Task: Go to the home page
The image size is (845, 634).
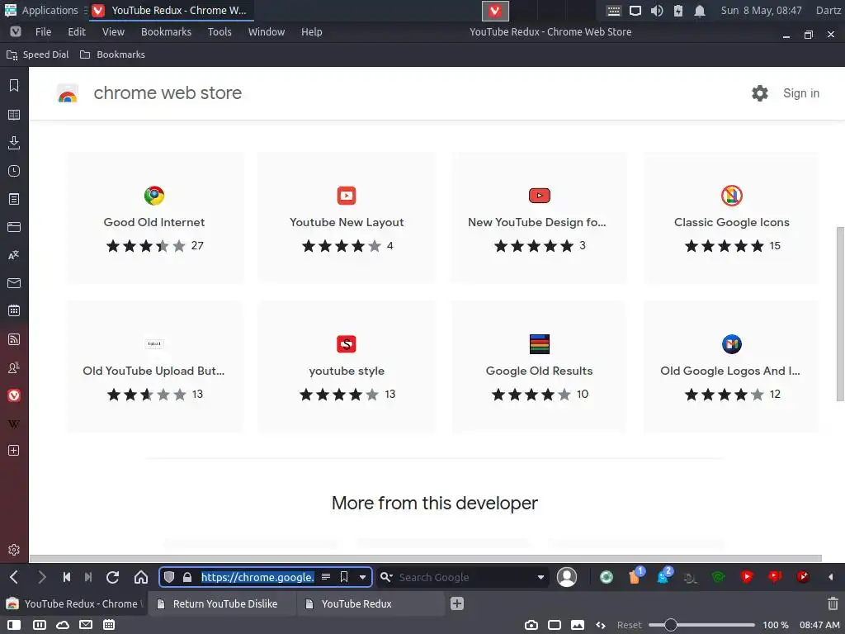Action: (140, 577)
